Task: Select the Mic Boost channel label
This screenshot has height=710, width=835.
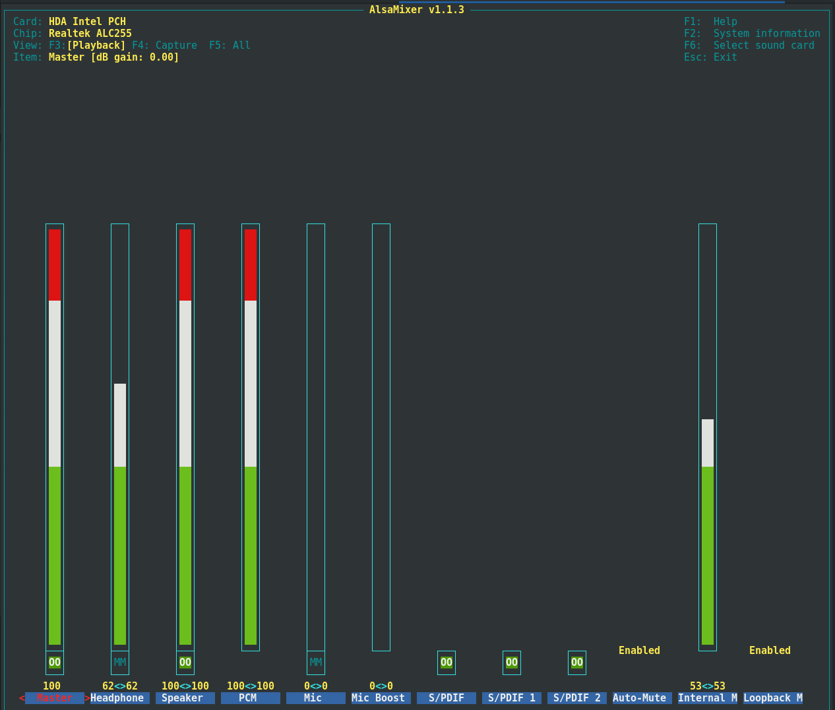Action: (x=381, y=698)
